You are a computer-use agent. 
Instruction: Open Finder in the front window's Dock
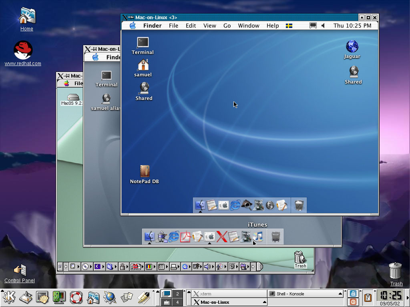pyautogui.click(x=200, y=205)
